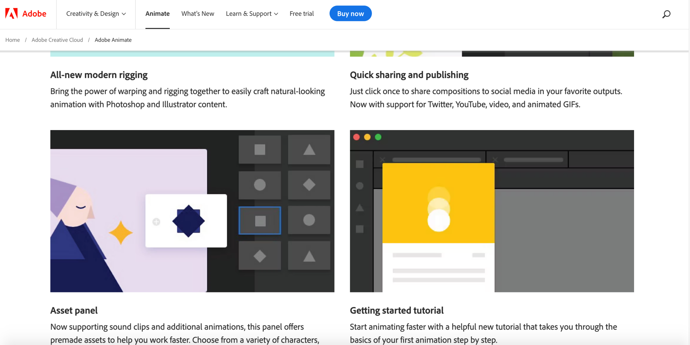Screen dimensions: 690x345
Task: Open Adobe Creative Cloud breadcrumb
Action: [x=57, y=40]
